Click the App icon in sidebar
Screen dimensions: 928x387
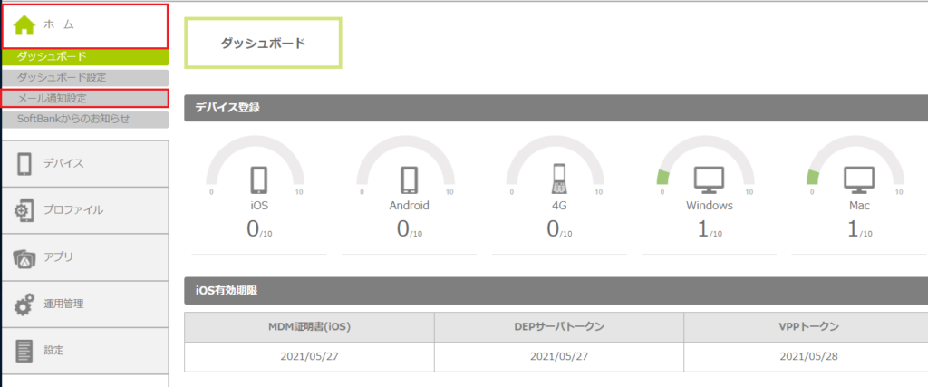click(24, 257)
